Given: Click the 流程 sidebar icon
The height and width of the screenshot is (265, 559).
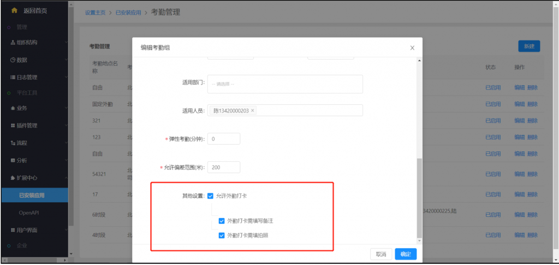Looking at the screenshot, I should point(13,143).
